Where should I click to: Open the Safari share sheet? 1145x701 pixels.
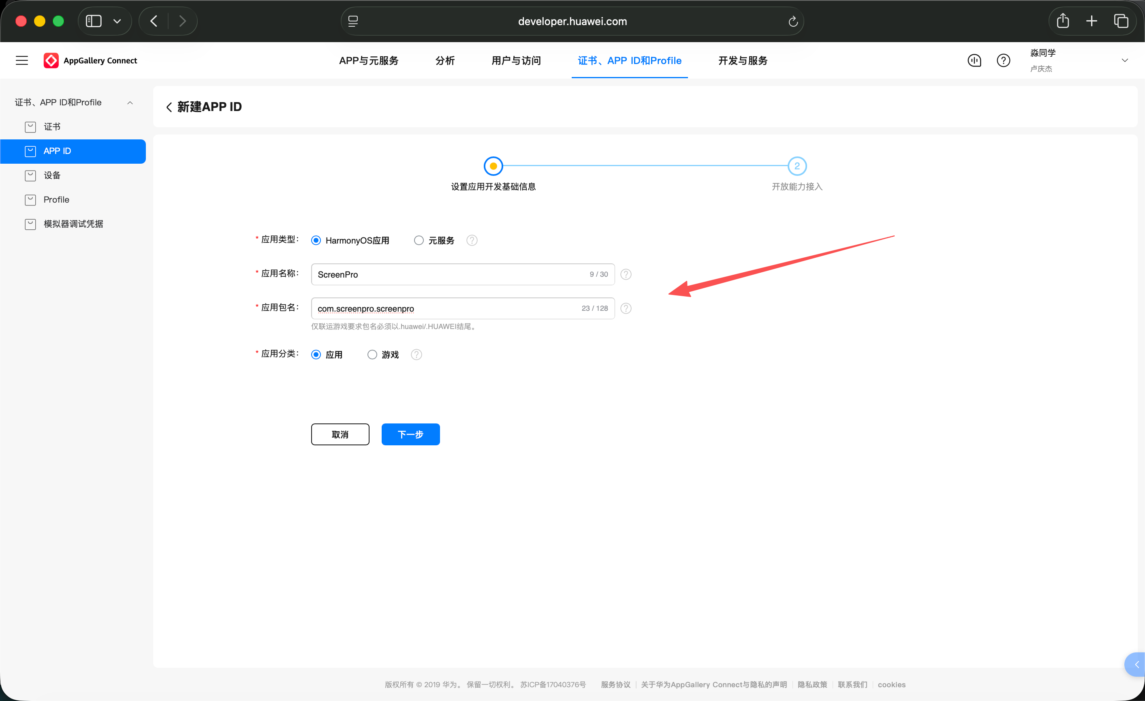1063,21
